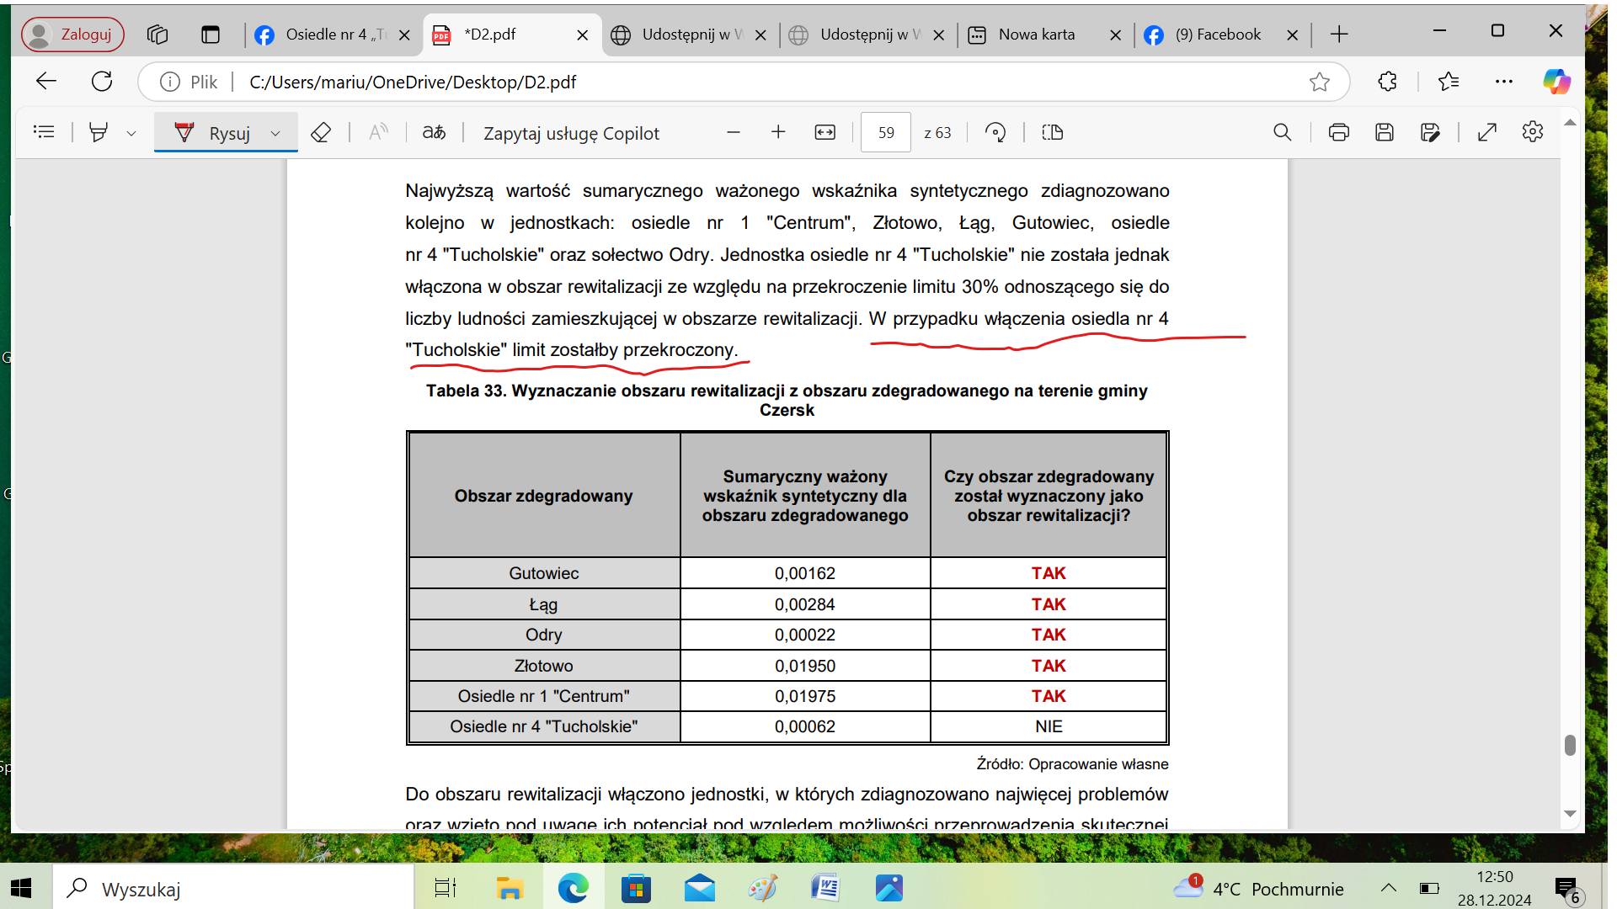This screenshot has width=1617, height=909.
Task: Open File Explorer from the taskbar
Action: [509, 888]
